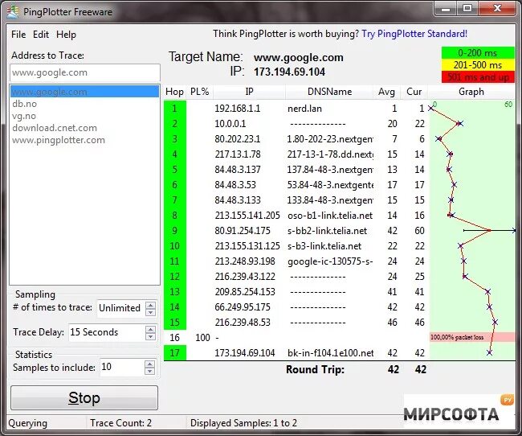Click Displayed Samples: 1 to 2 status
The image size is (522, 436).
[x=243, y=423]
